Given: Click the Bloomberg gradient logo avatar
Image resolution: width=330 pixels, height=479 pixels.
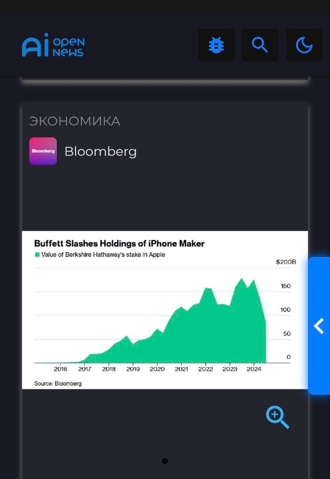Looking at the screenshot, I should 43,151.
